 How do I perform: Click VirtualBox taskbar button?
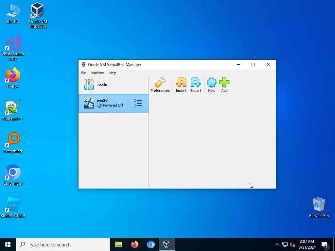pyautogui.click(x=167, y=244)
